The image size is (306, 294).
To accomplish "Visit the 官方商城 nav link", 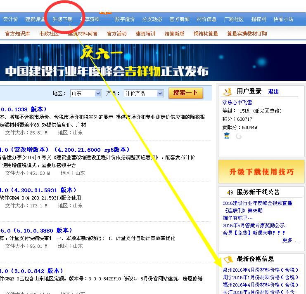I will point(180,19).
